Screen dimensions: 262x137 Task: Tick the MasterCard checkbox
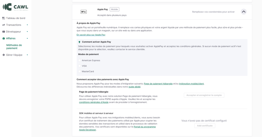coord(80,71)
